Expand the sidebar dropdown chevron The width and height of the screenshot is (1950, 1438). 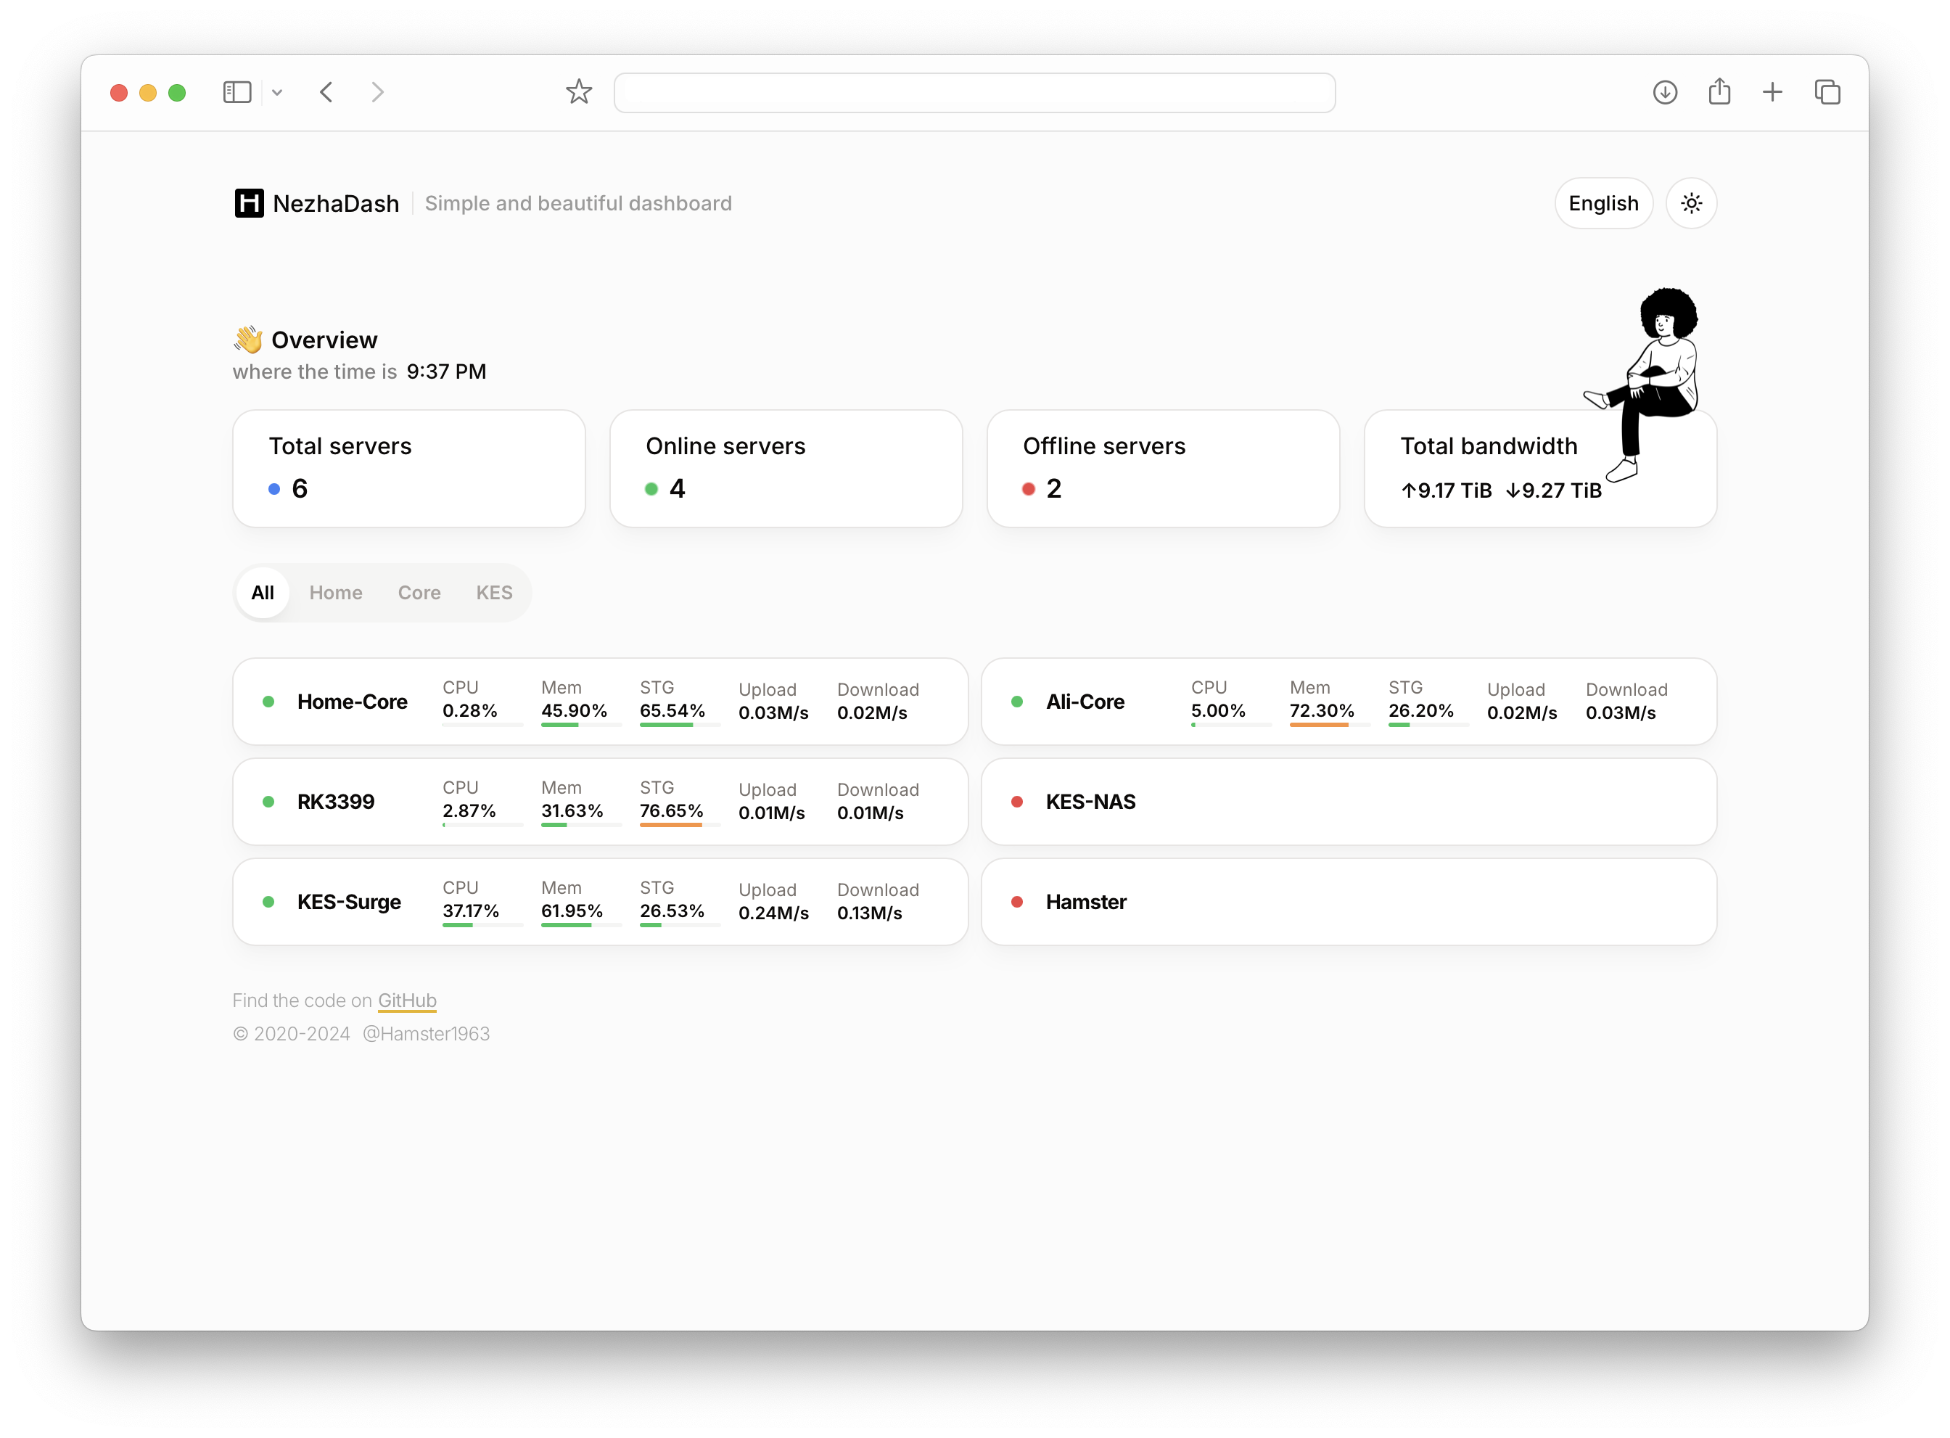276,92
